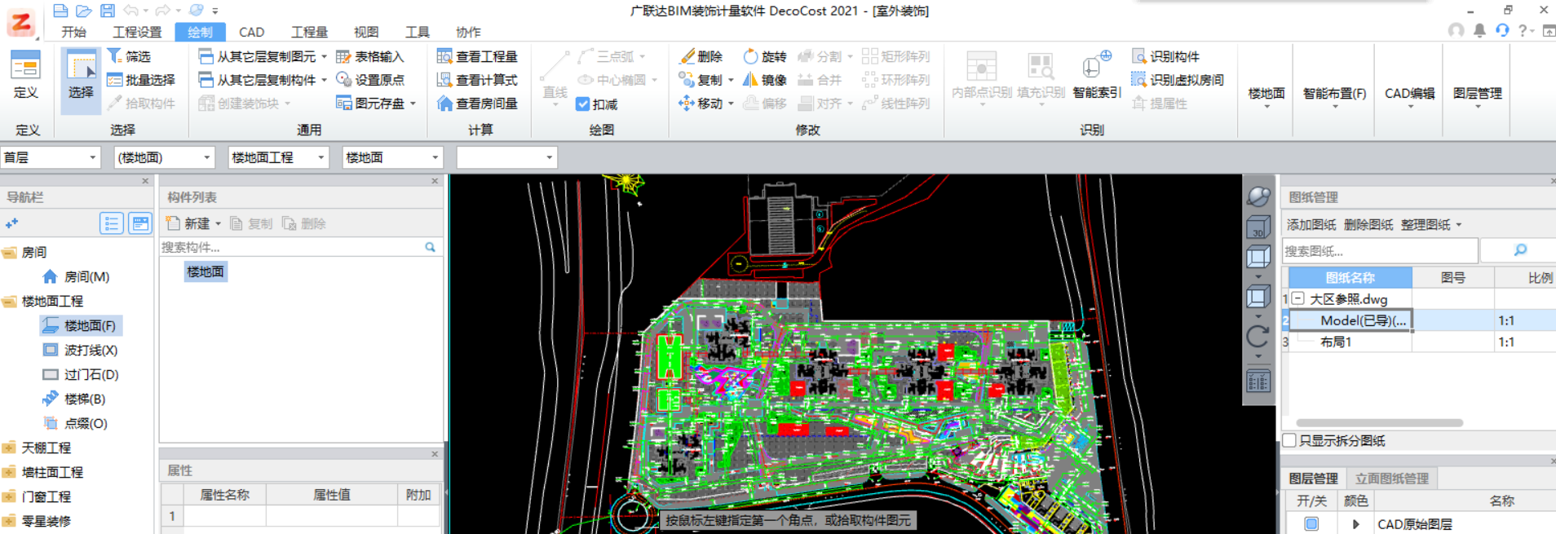Open 查看计算式 view formula
Viewport: 1556px width, 534px height.
point(477,80)
